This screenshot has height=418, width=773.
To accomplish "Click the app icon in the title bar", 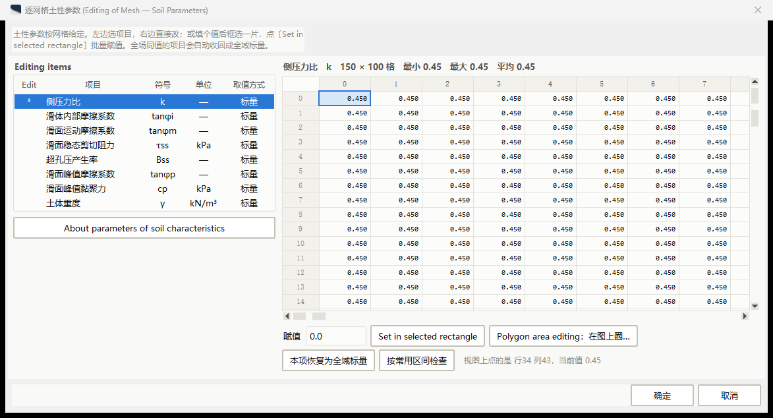I will [16, 10].
